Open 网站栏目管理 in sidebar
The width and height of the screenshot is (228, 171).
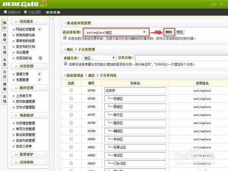[x=26, y=29]
